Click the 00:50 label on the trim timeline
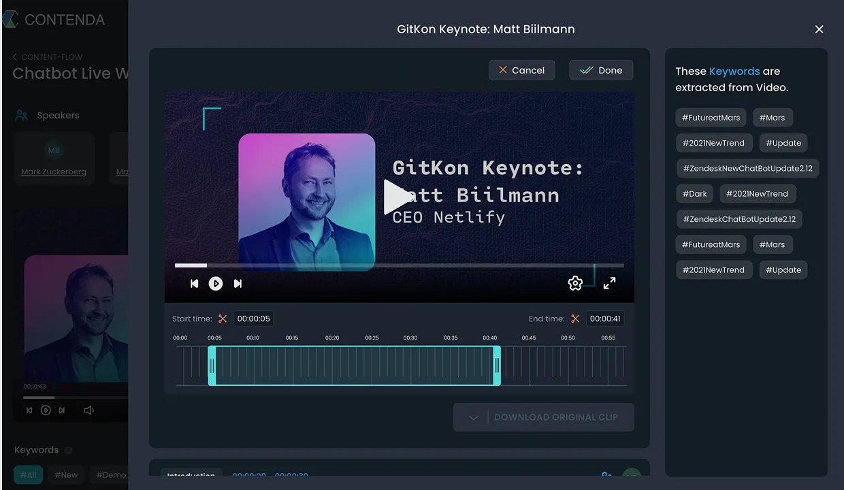 (x=568, y=338)
